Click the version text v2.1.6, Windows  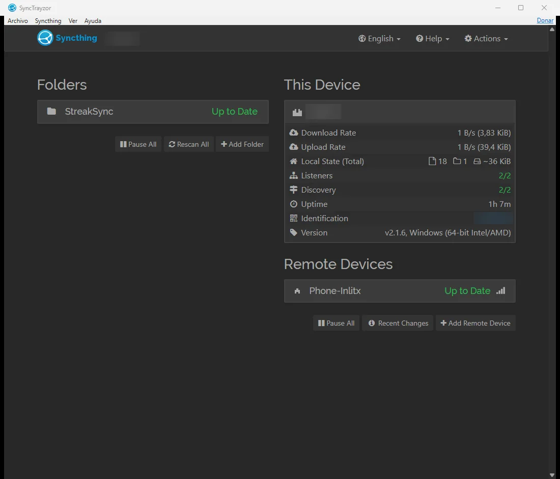click(x=448, y=233)
